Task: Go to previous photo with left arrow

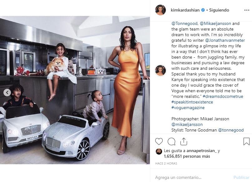Action: (x=7, y=93)
